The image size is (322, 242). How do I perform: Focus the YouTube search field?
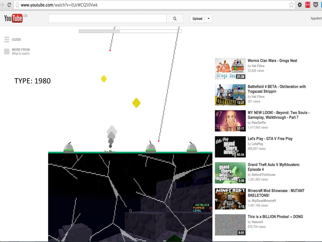[107, 19]
